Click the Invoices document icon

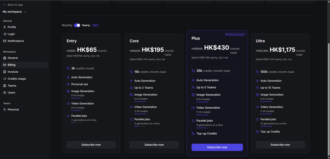coord(5,72)
